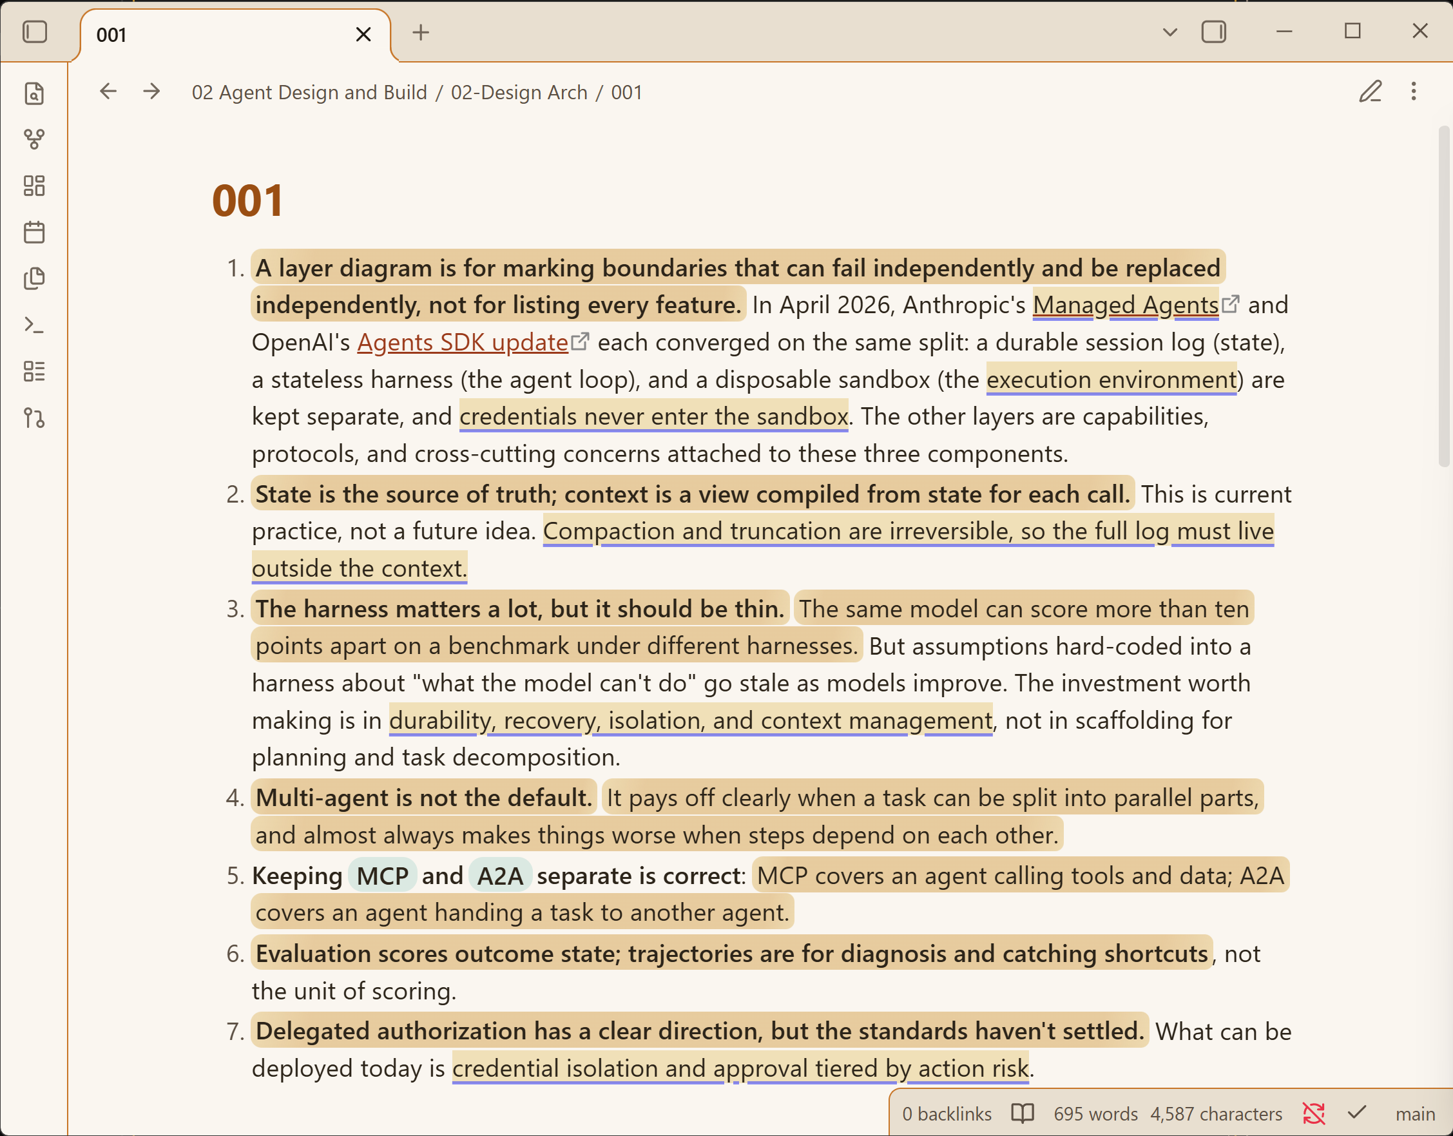Open the tab list dropdown
Screen dimensions: 1453x1136
pyautogui.click(x=1169, y=32)
